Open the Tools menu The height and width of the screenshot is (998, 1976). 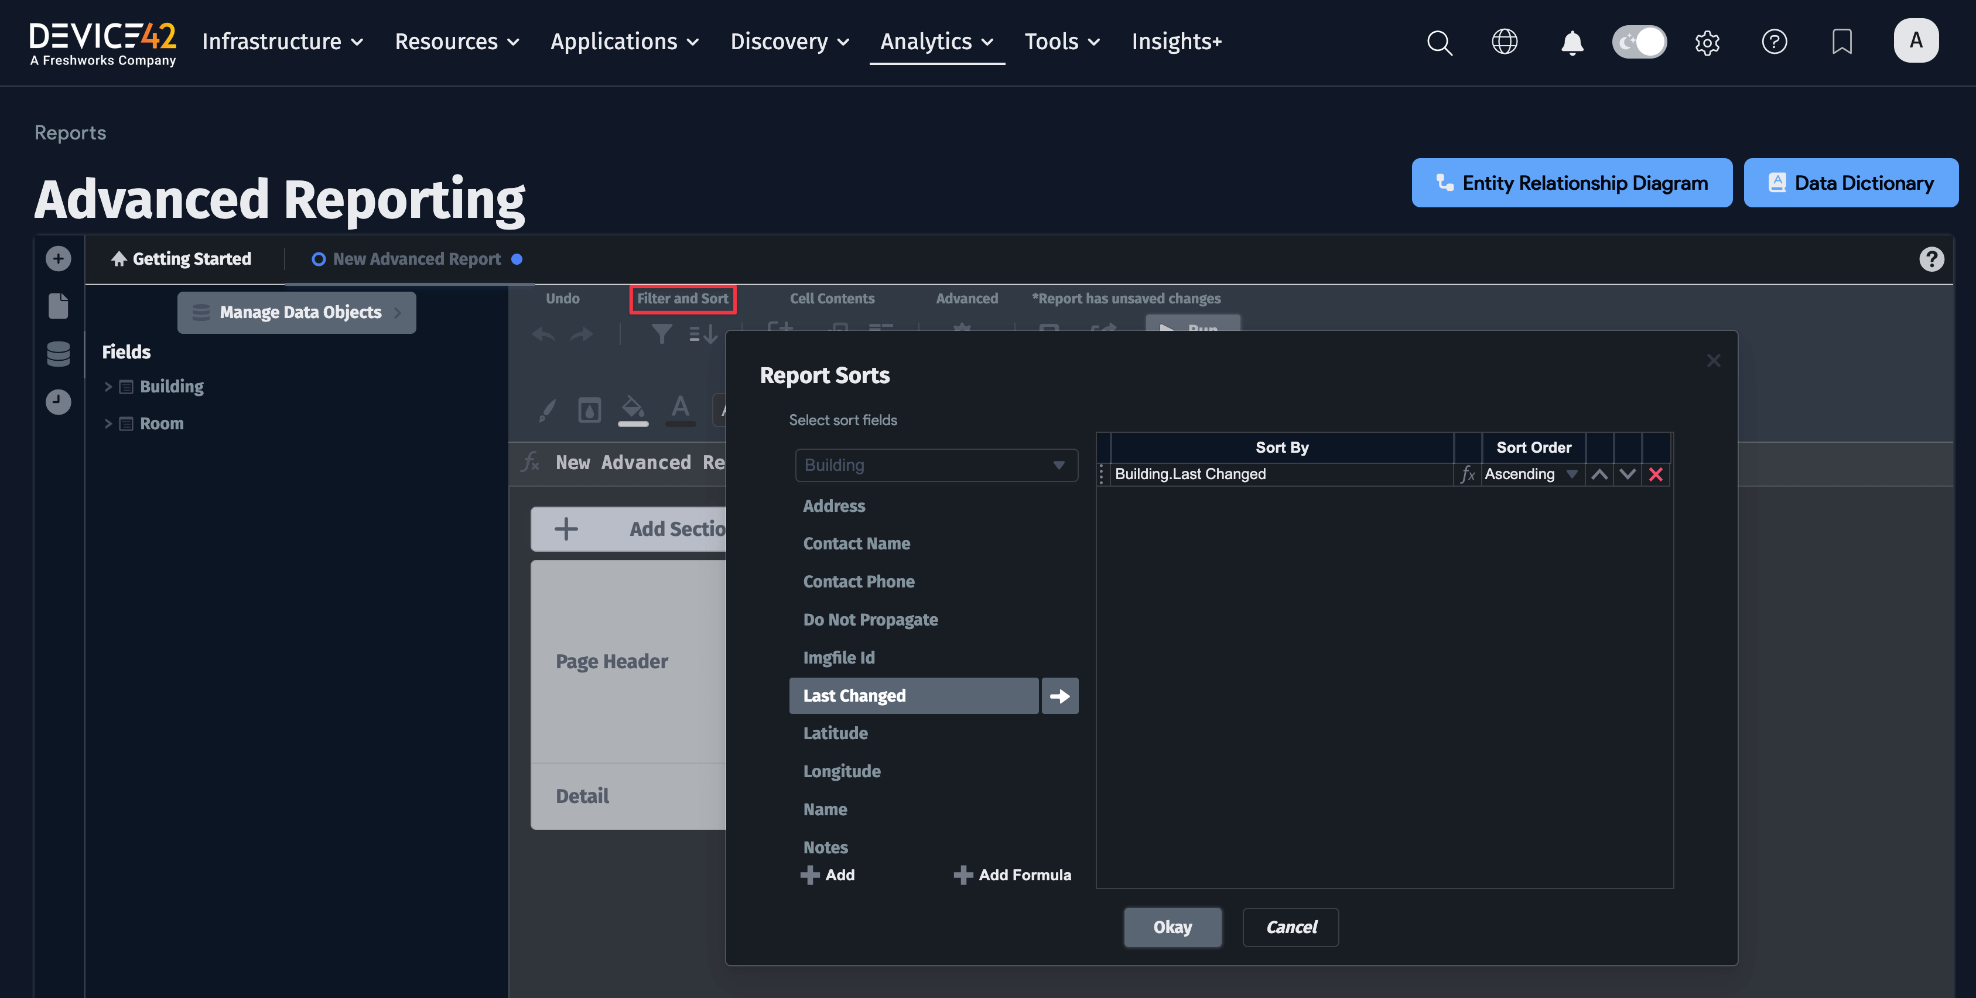(x=1062, y=42)
